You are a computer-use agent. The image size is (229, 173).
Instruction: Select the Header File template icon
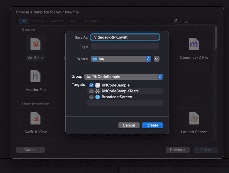tap(35, 76)
